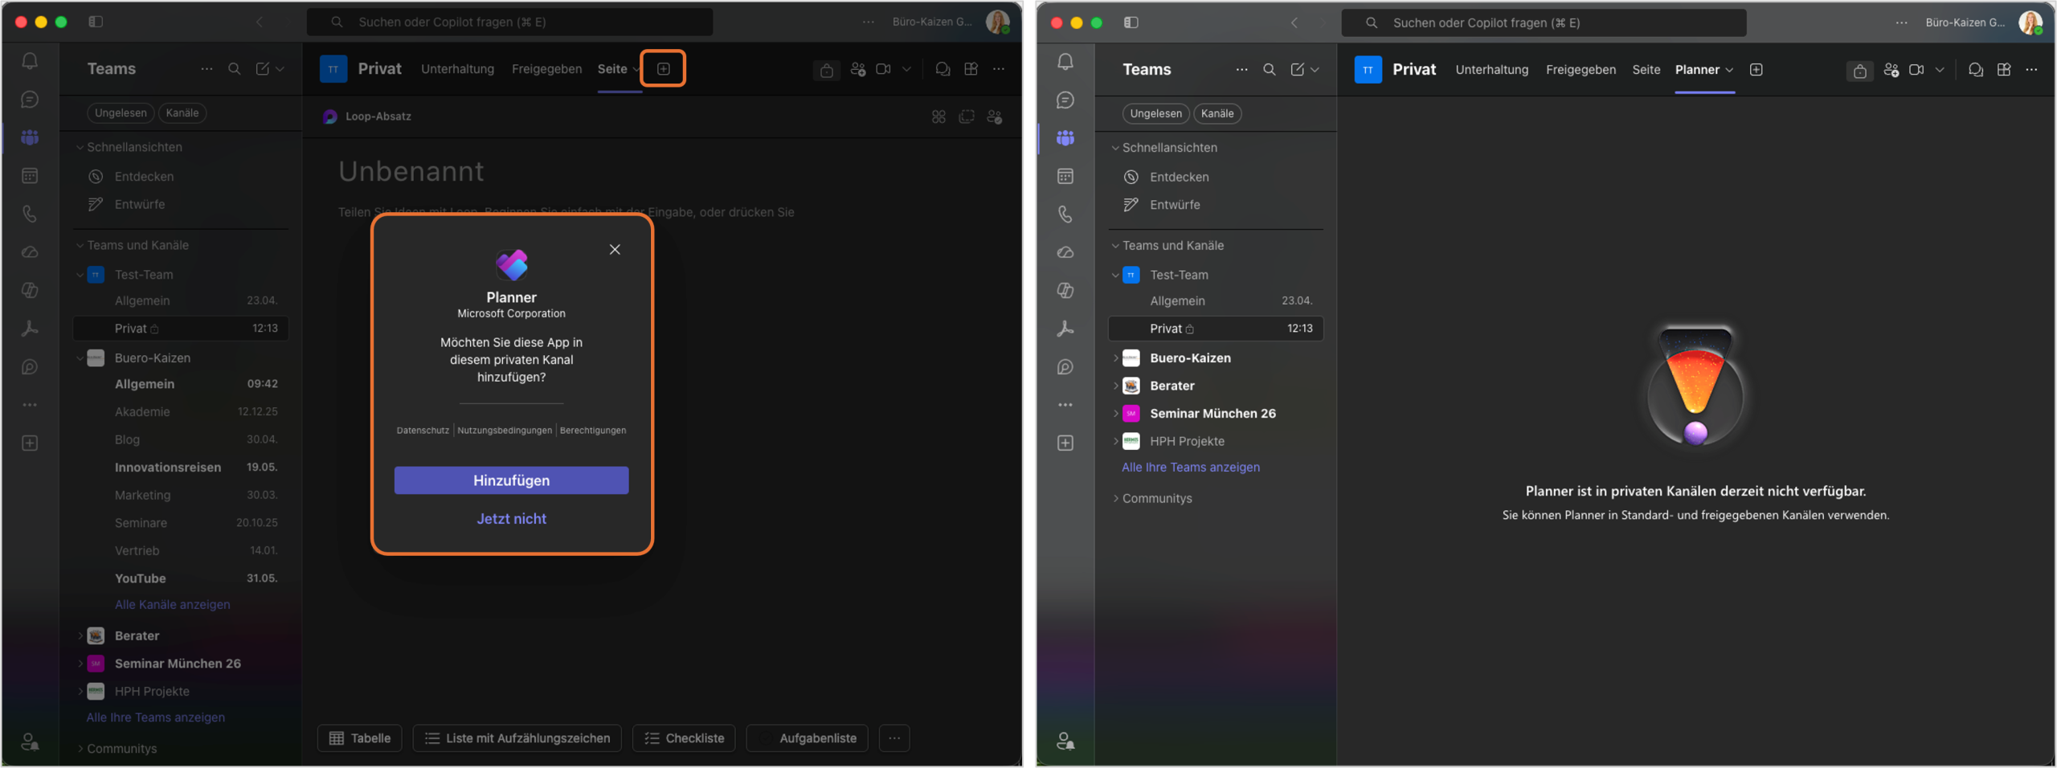Screen dimensions: 2057x768
Task: Select Privat channel in right window
Action: [x=1216, y=329]
